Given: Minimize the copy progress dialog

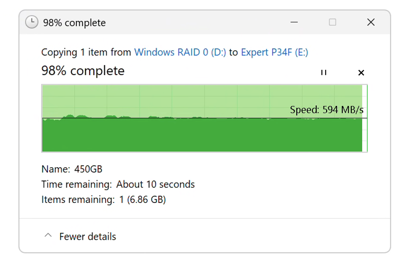Looking at the screenshot, I should pyautogui.click(x=294, y=23).
